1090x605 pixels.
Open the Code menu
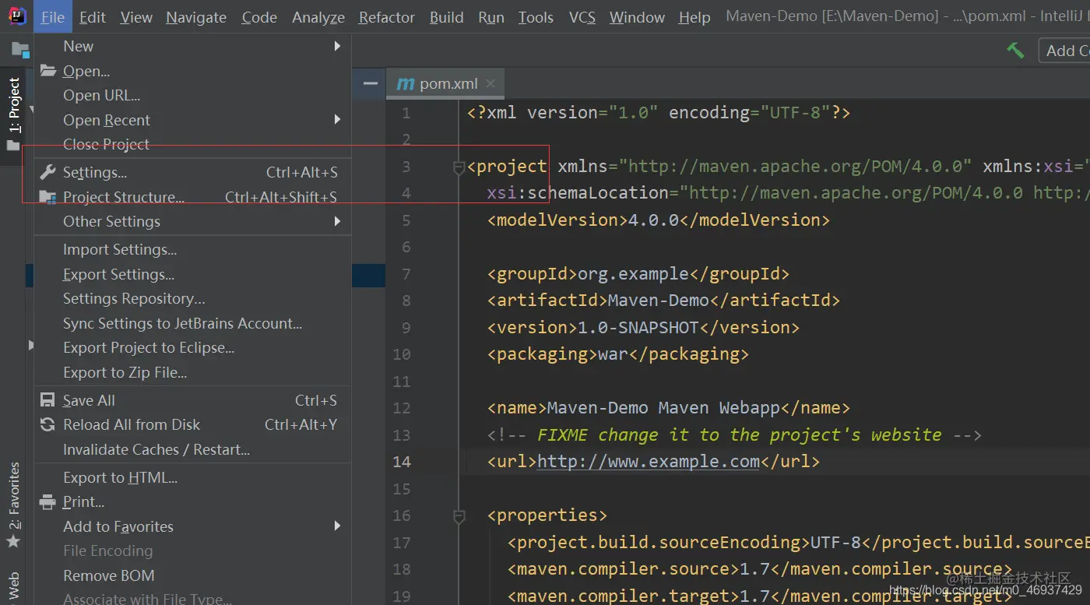(259, 17)
